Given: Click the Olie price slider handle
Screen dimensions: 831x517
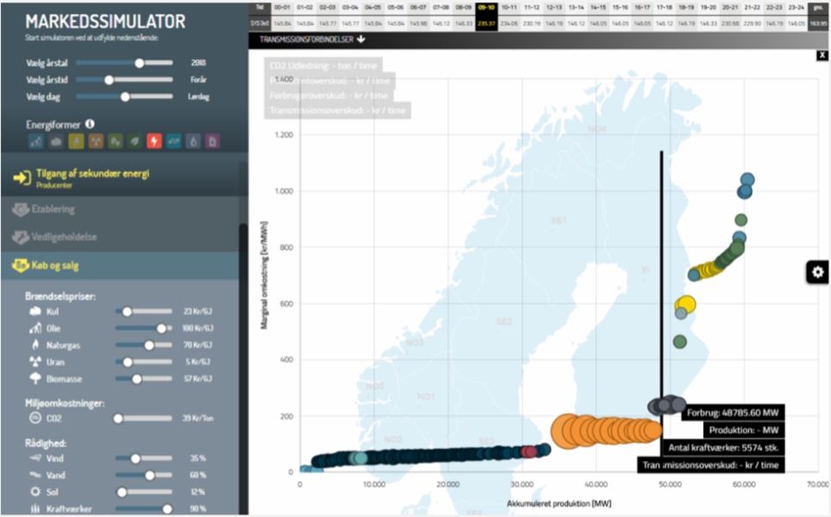Looking at the screenshot, I should click(161, 328).
